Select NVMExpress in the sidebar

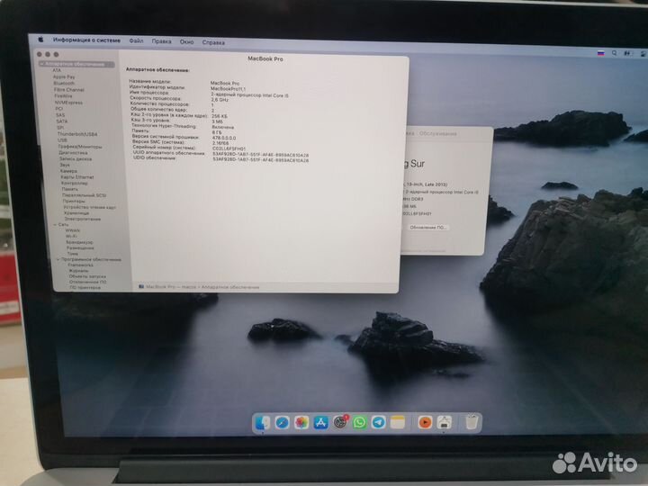tap(68, 103)
